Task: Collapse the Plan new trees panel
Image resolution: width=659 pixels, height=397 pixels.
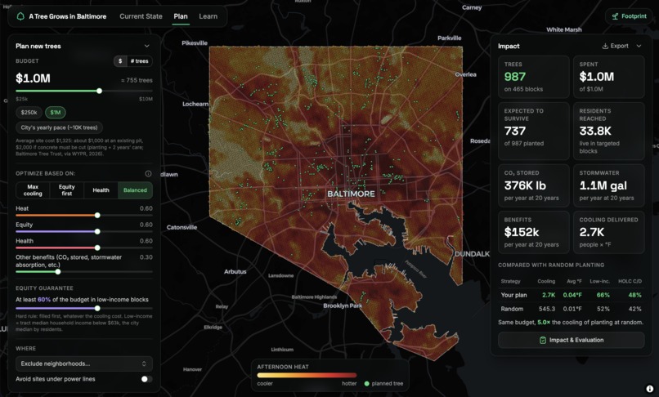Action: [x=146, y=47]
